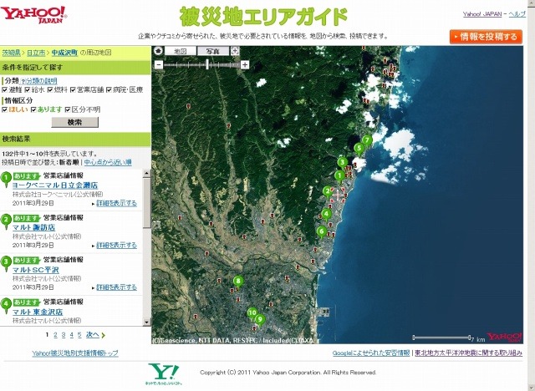
Task: Click green map marker number 5
Action: tap(359, 149)
